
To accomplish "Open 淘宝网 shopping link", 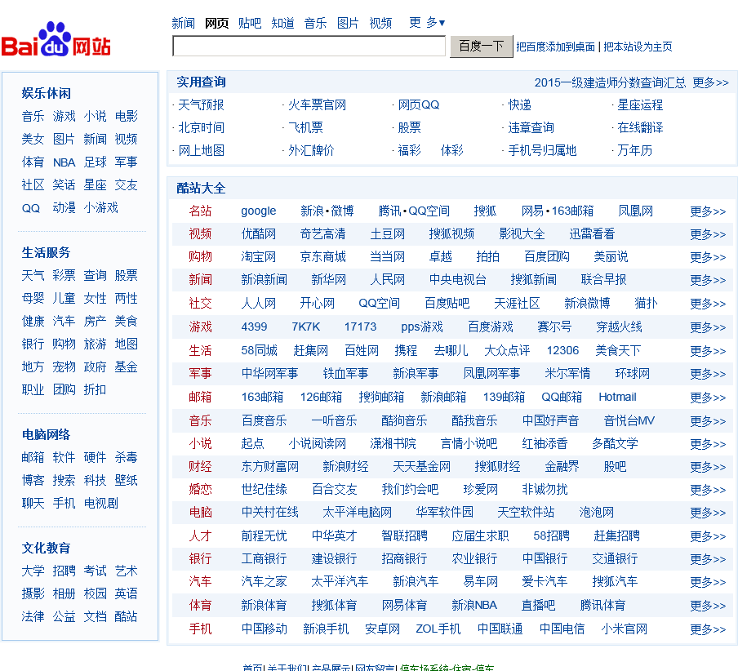I will pos(259,256).
